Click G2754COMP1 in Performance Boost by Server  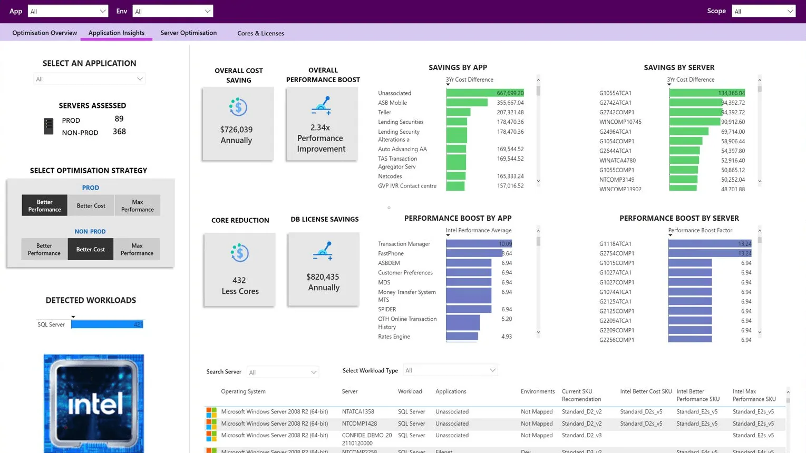616,253
